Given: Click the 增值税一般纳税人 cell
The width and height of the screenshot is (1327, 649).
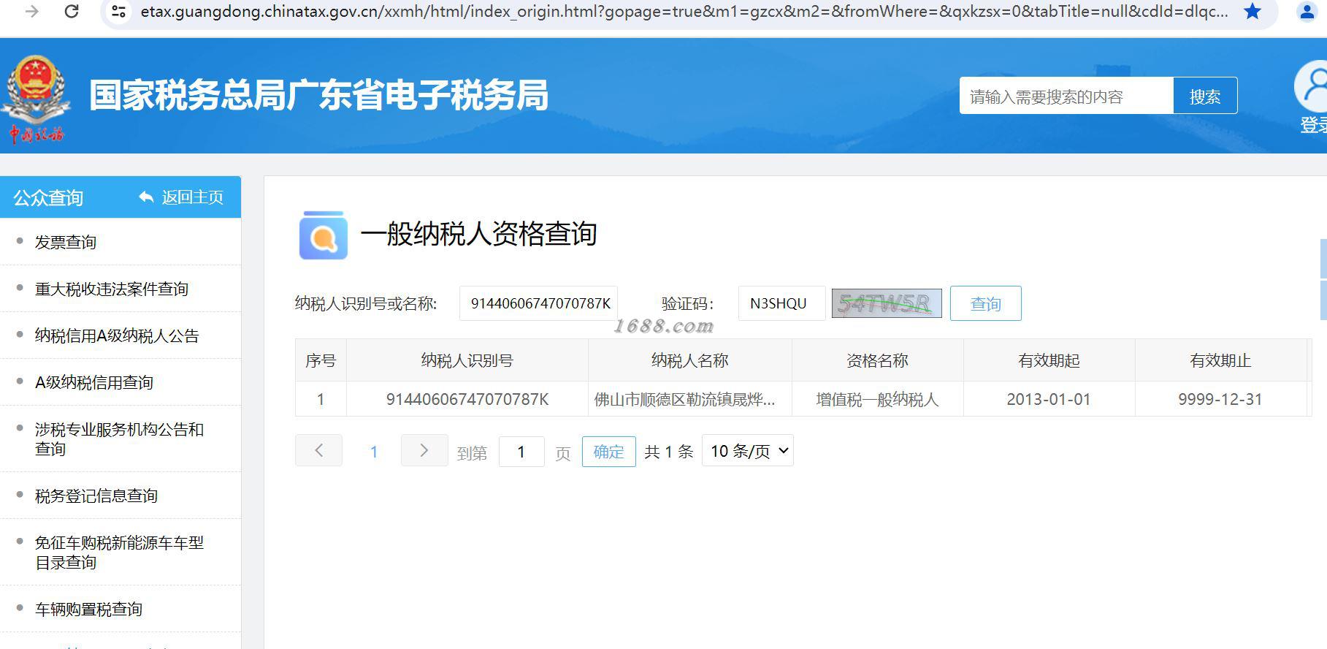Looking at the screenshot, I should (x=878, y=399).
